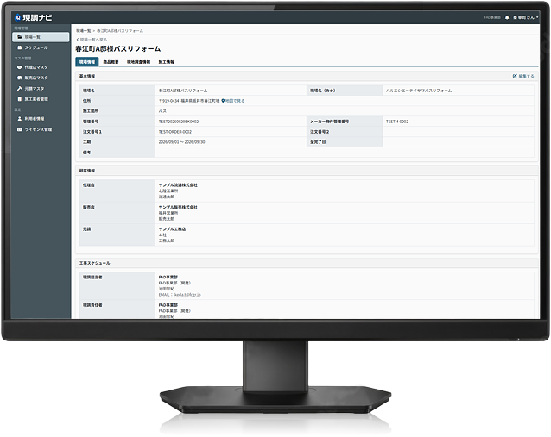
Task: Click the store icon beside 販売店マスタ
Action: [x=20, y=78]
